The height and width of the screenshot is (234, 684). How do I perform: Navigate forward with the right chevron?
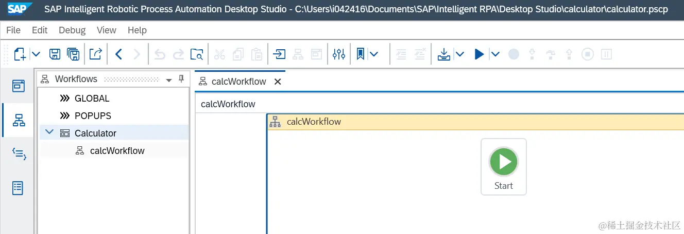(x=136, y=54)
